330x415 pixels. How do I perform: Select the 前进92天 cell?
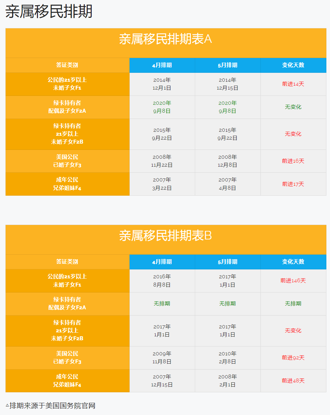pyautogui.click(x=293, y=358)
